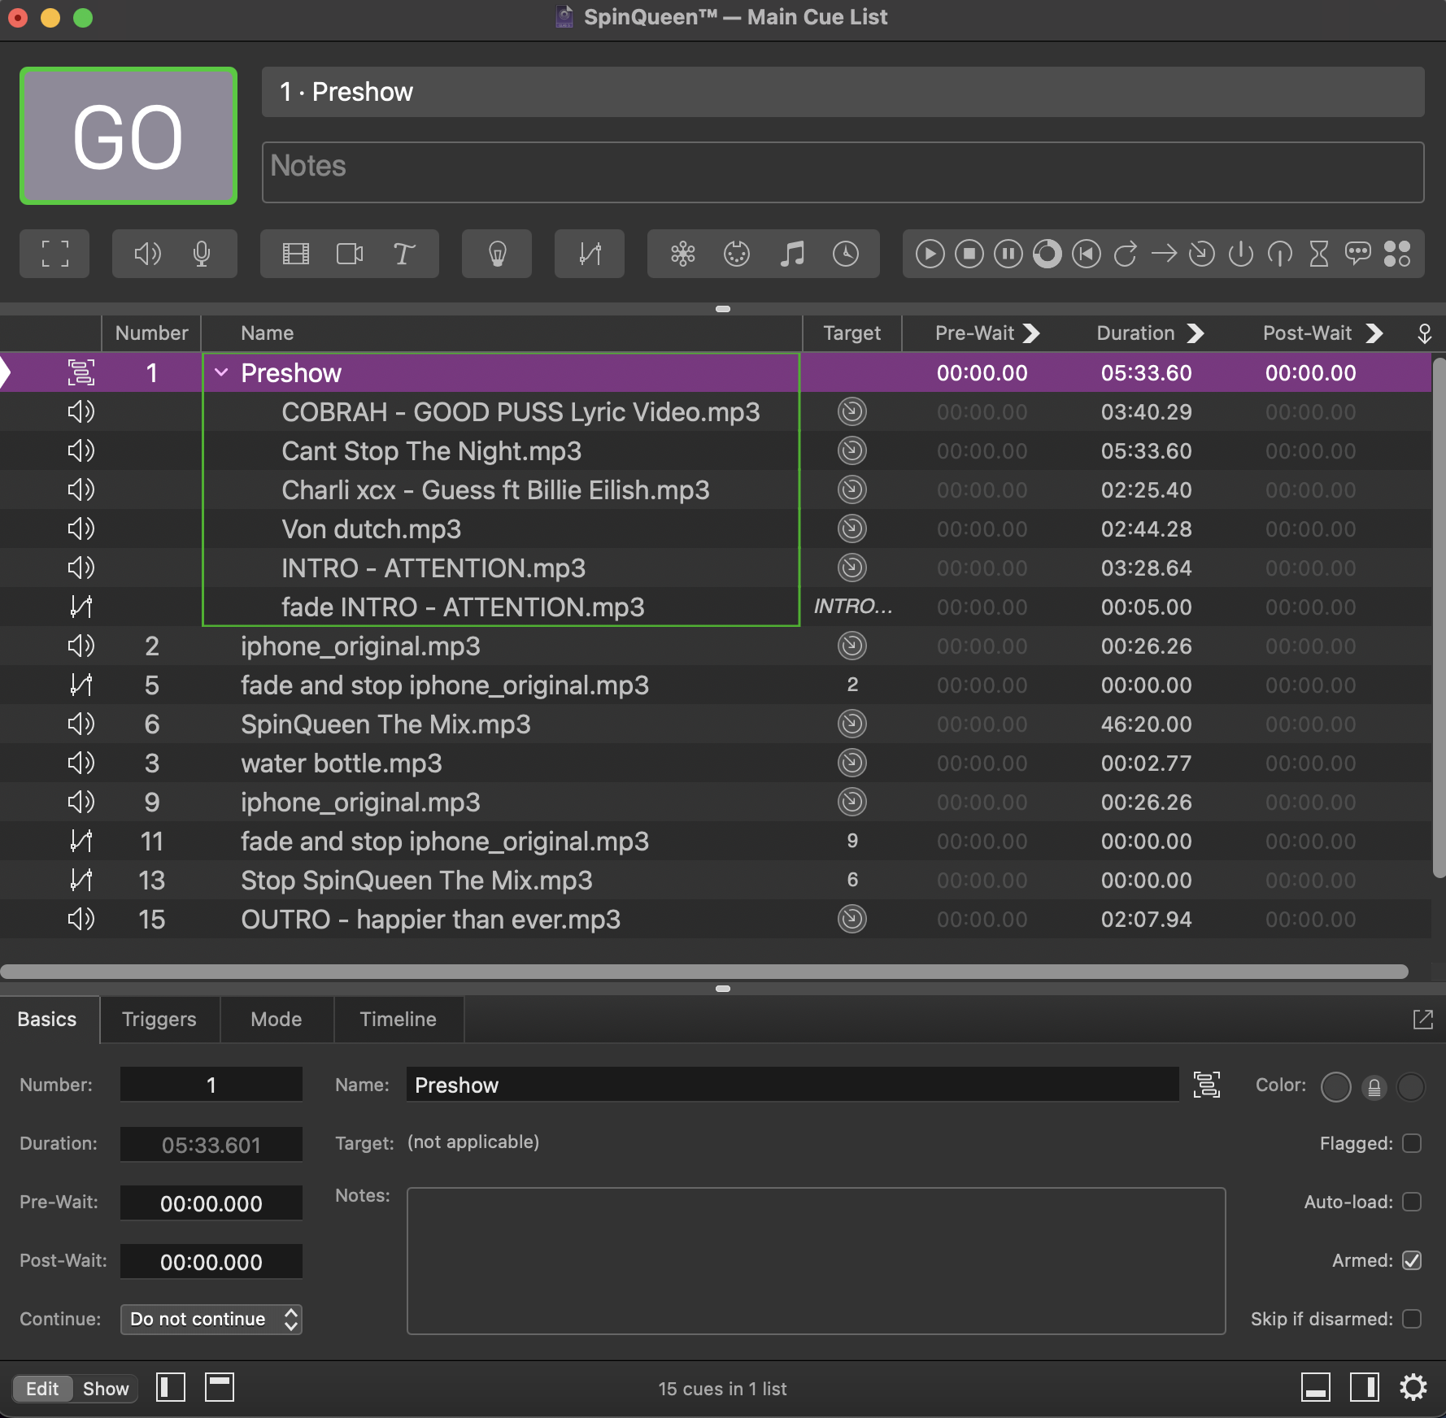Screen dimensions: 1446x1418
Task: Select cue 6 SpinQueen The Mix.mp3
Action: [x=716, y=724]
